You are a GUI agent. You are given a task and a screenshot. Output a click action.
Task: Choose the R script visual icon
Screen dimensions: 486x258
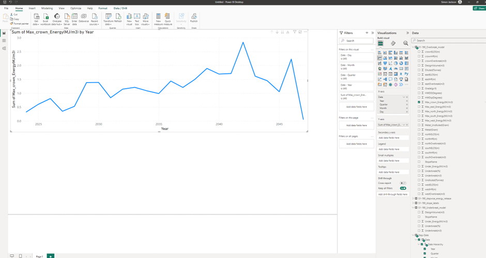(401, 74)
